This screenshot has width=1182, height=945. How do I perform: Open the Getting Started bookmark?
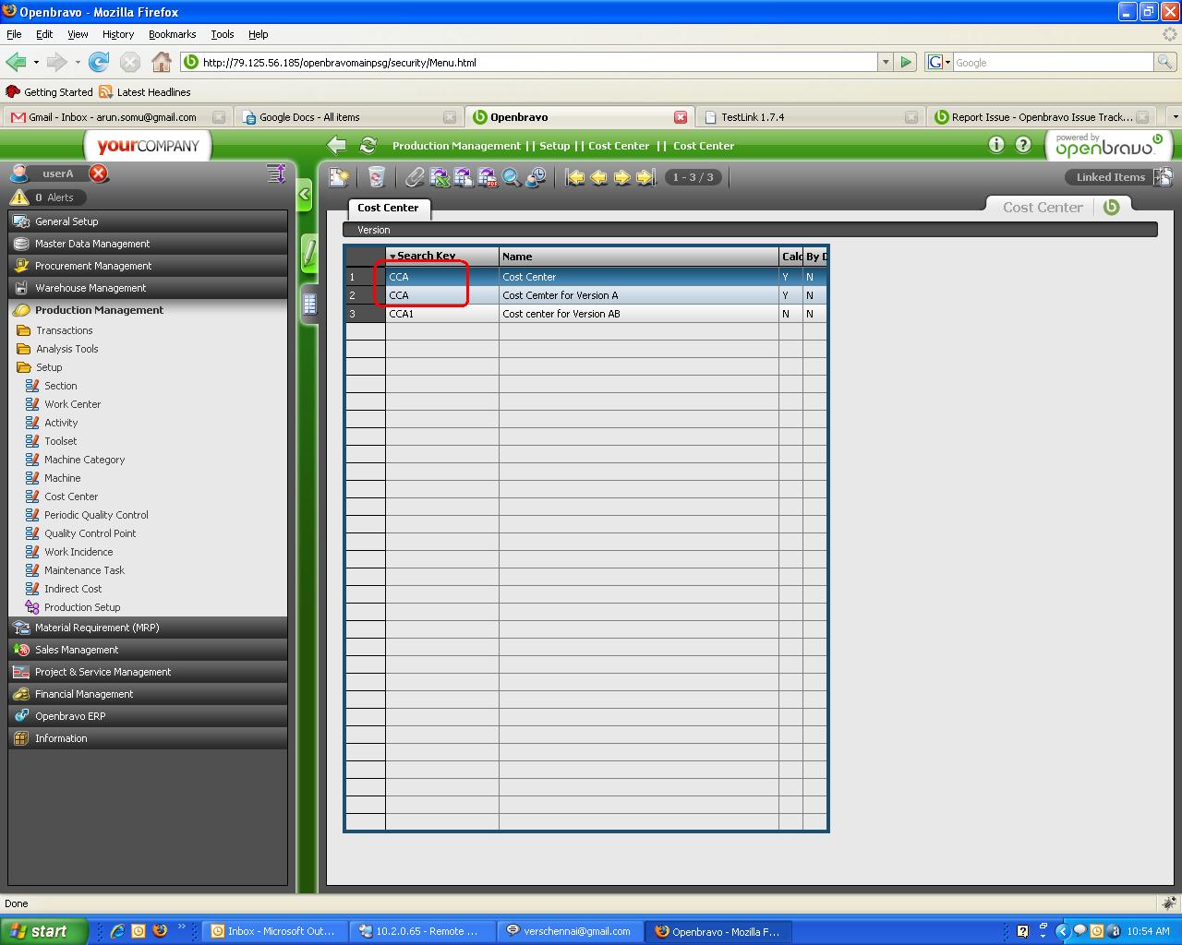click(x=49, y=92)
